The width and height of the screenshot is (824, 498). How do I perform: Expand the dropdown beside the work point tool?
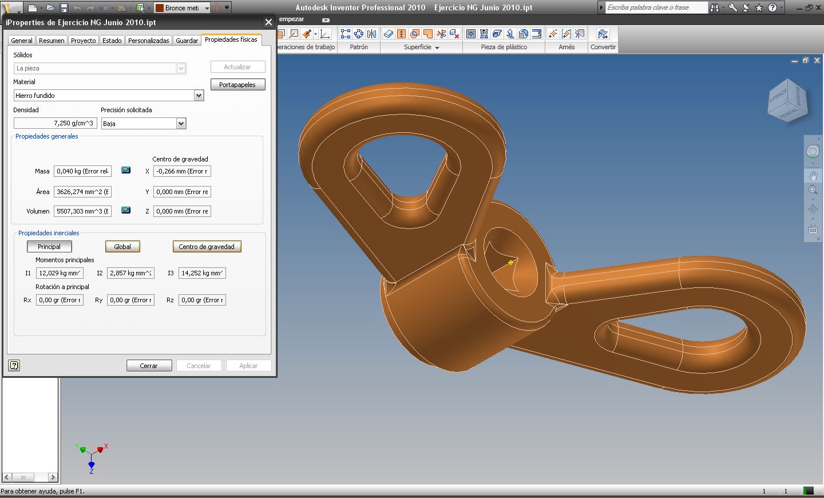click(x=315, y=34)
